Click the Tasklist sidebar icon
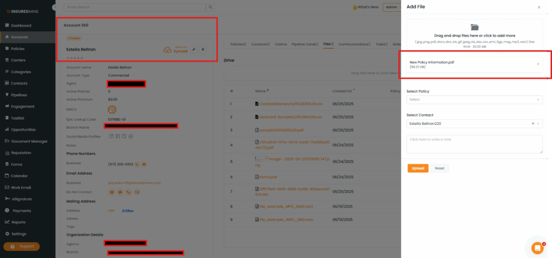552x258 pixels. [x=7, y=118]
